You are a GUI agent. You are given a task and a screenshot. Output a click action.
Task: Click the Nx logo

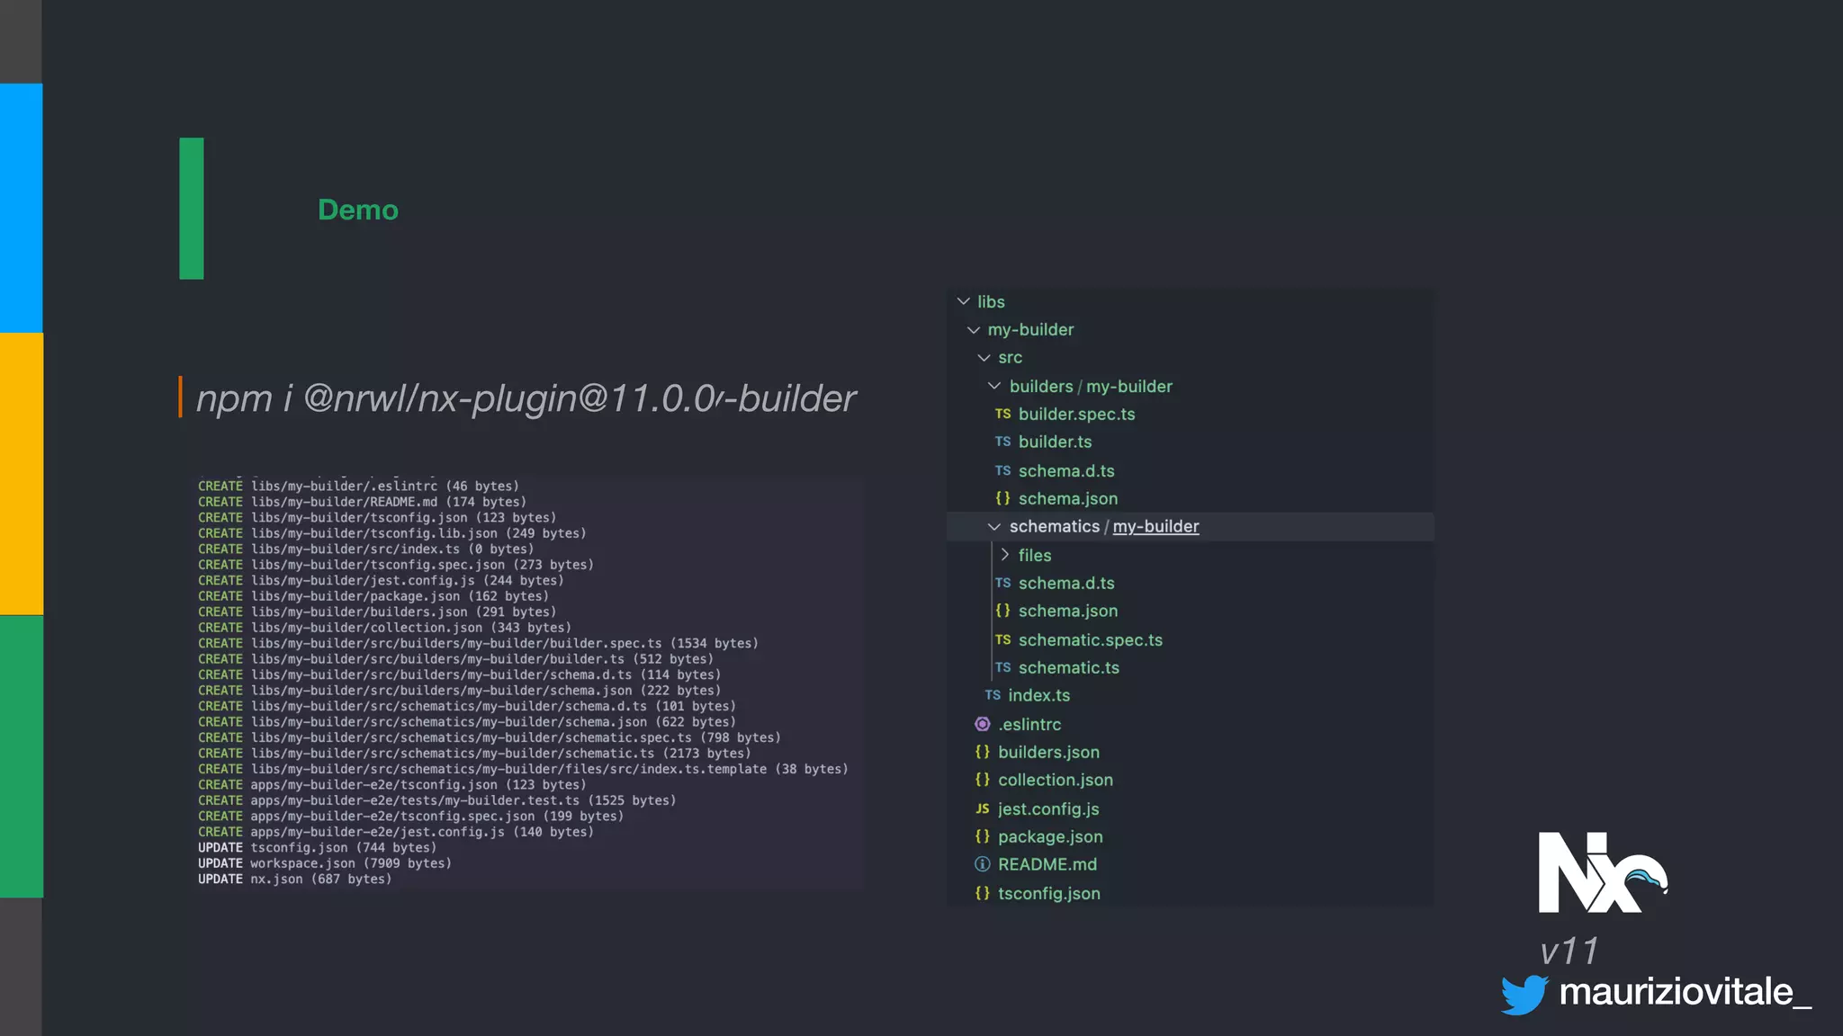click(x=1603, y=872)
